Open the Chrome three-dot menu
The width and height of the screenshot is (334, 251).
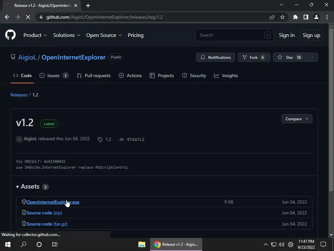tap(327, 17)
